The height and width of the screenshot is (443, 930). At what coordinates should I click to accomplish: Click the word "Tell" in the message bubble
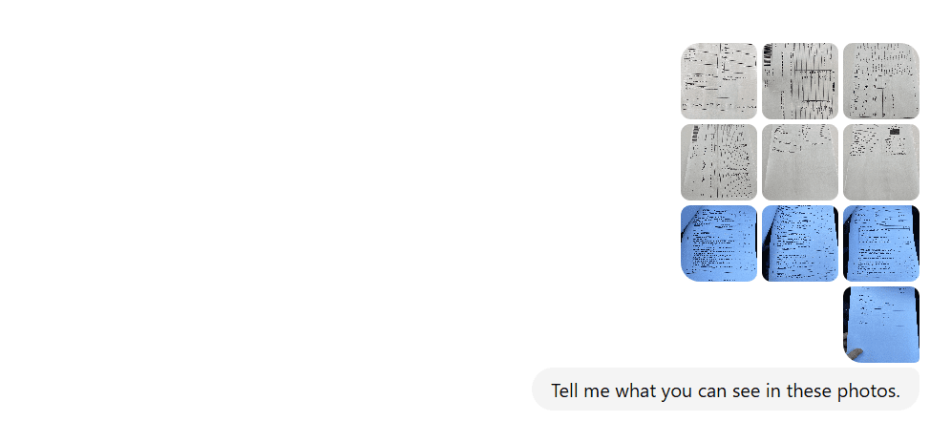click(564, 390)
